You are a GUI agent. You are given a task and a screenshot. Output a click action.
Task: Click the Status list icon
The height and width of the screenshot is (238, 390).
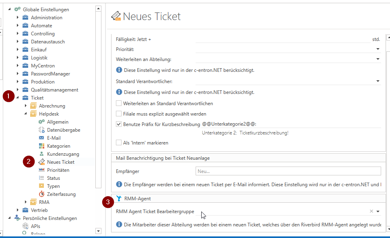coord(41,178)
